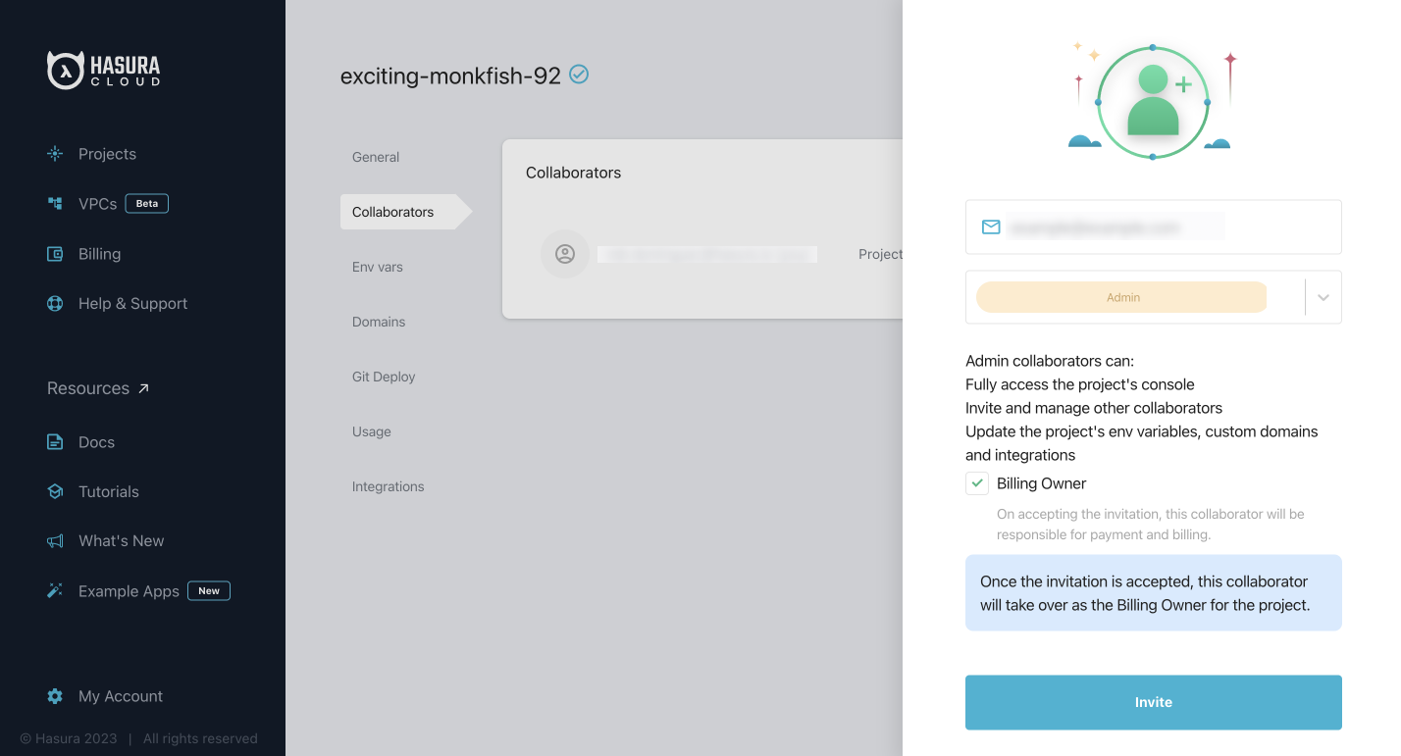Click the What's New megaphone icon
The height and width of the screenshot is (756, 1401).
(x=55, y=541)
